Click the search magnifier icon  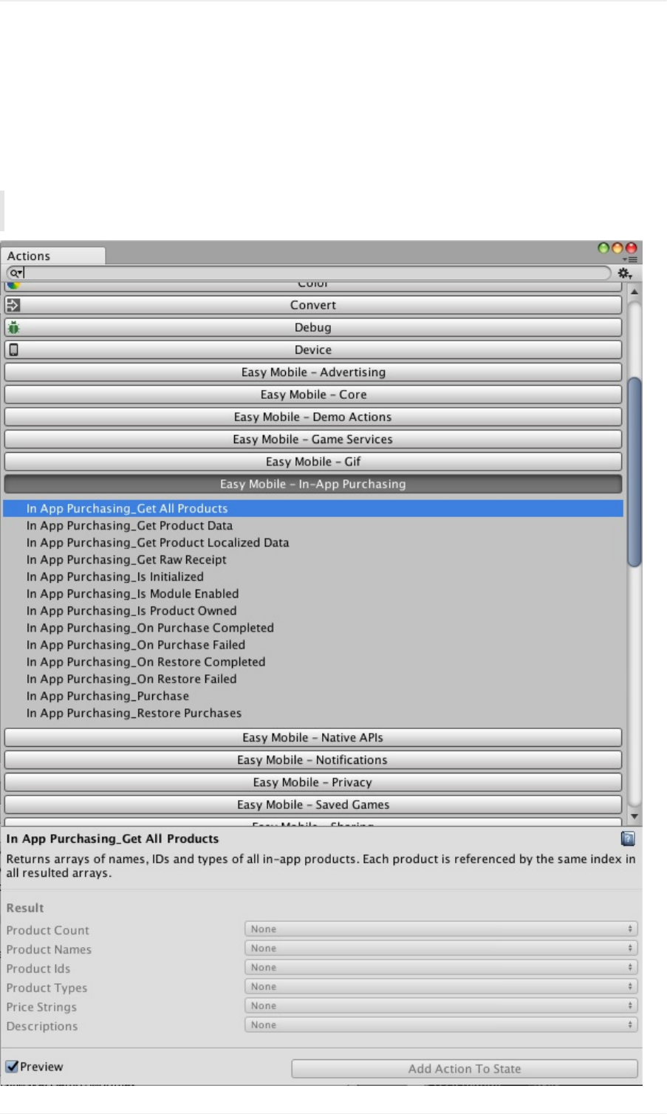tap(16, 273)
